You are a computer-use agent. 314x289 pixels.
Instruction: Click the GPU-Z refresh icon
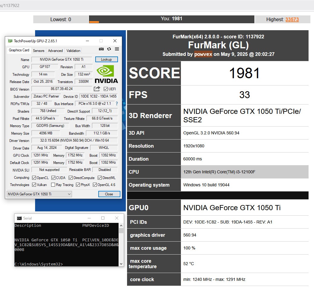coord(109,49)
